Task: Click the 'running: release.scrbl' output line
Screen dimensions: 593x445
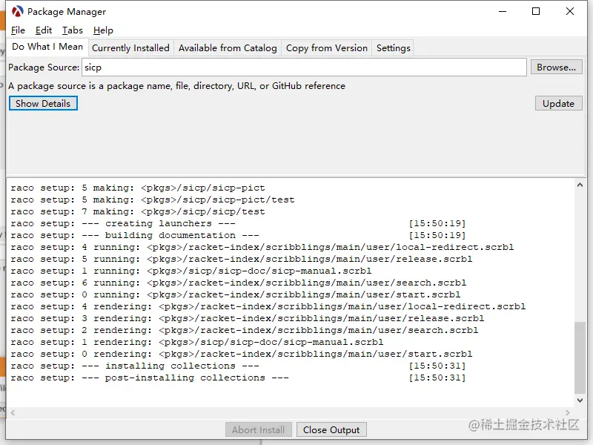Action: pos(242,259)
